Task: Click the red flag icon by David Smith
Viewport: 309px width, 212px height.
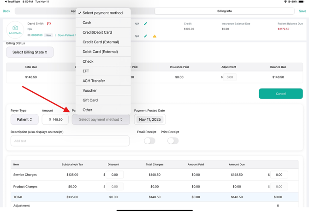Action: click(48, 24)
